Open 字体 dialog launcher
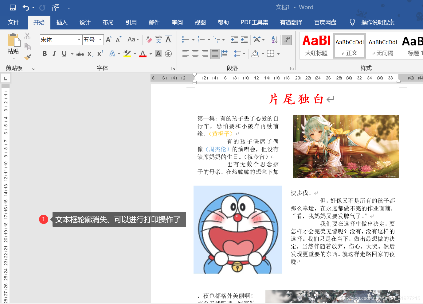423x304 pixels. pyautogui.click(x=173, y=68)
